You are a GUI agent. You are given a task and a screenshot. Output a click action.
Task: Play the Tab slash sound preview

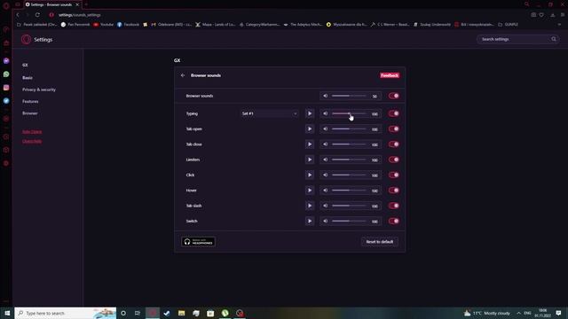(310, 206)
